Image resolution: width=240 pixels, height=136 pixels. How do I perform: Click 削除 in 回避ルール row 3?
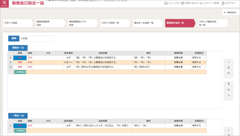tap(30, 67)
